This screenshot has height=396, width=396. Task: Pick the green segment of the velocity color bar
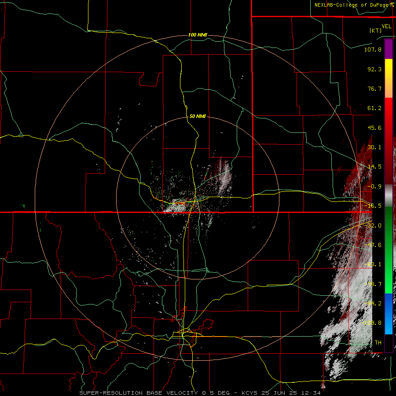pos(389,250)
